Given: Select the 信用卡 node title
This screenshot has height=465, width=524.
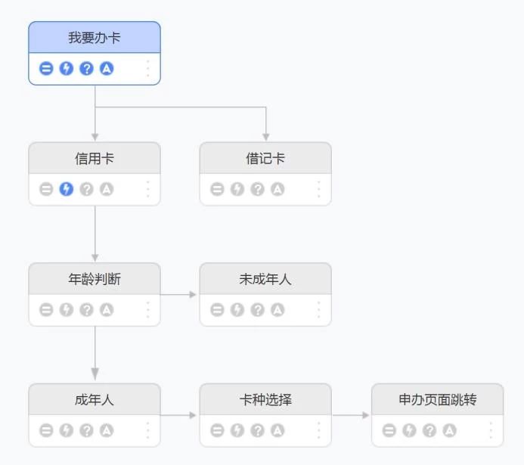Looking at the screenshot, I should [x=95, y=158].
